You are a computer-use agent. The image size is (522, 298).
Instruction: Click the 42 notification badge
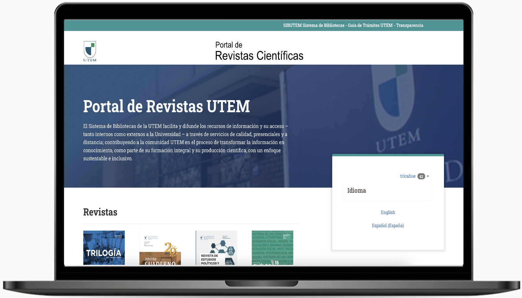(x=421, y=177)
